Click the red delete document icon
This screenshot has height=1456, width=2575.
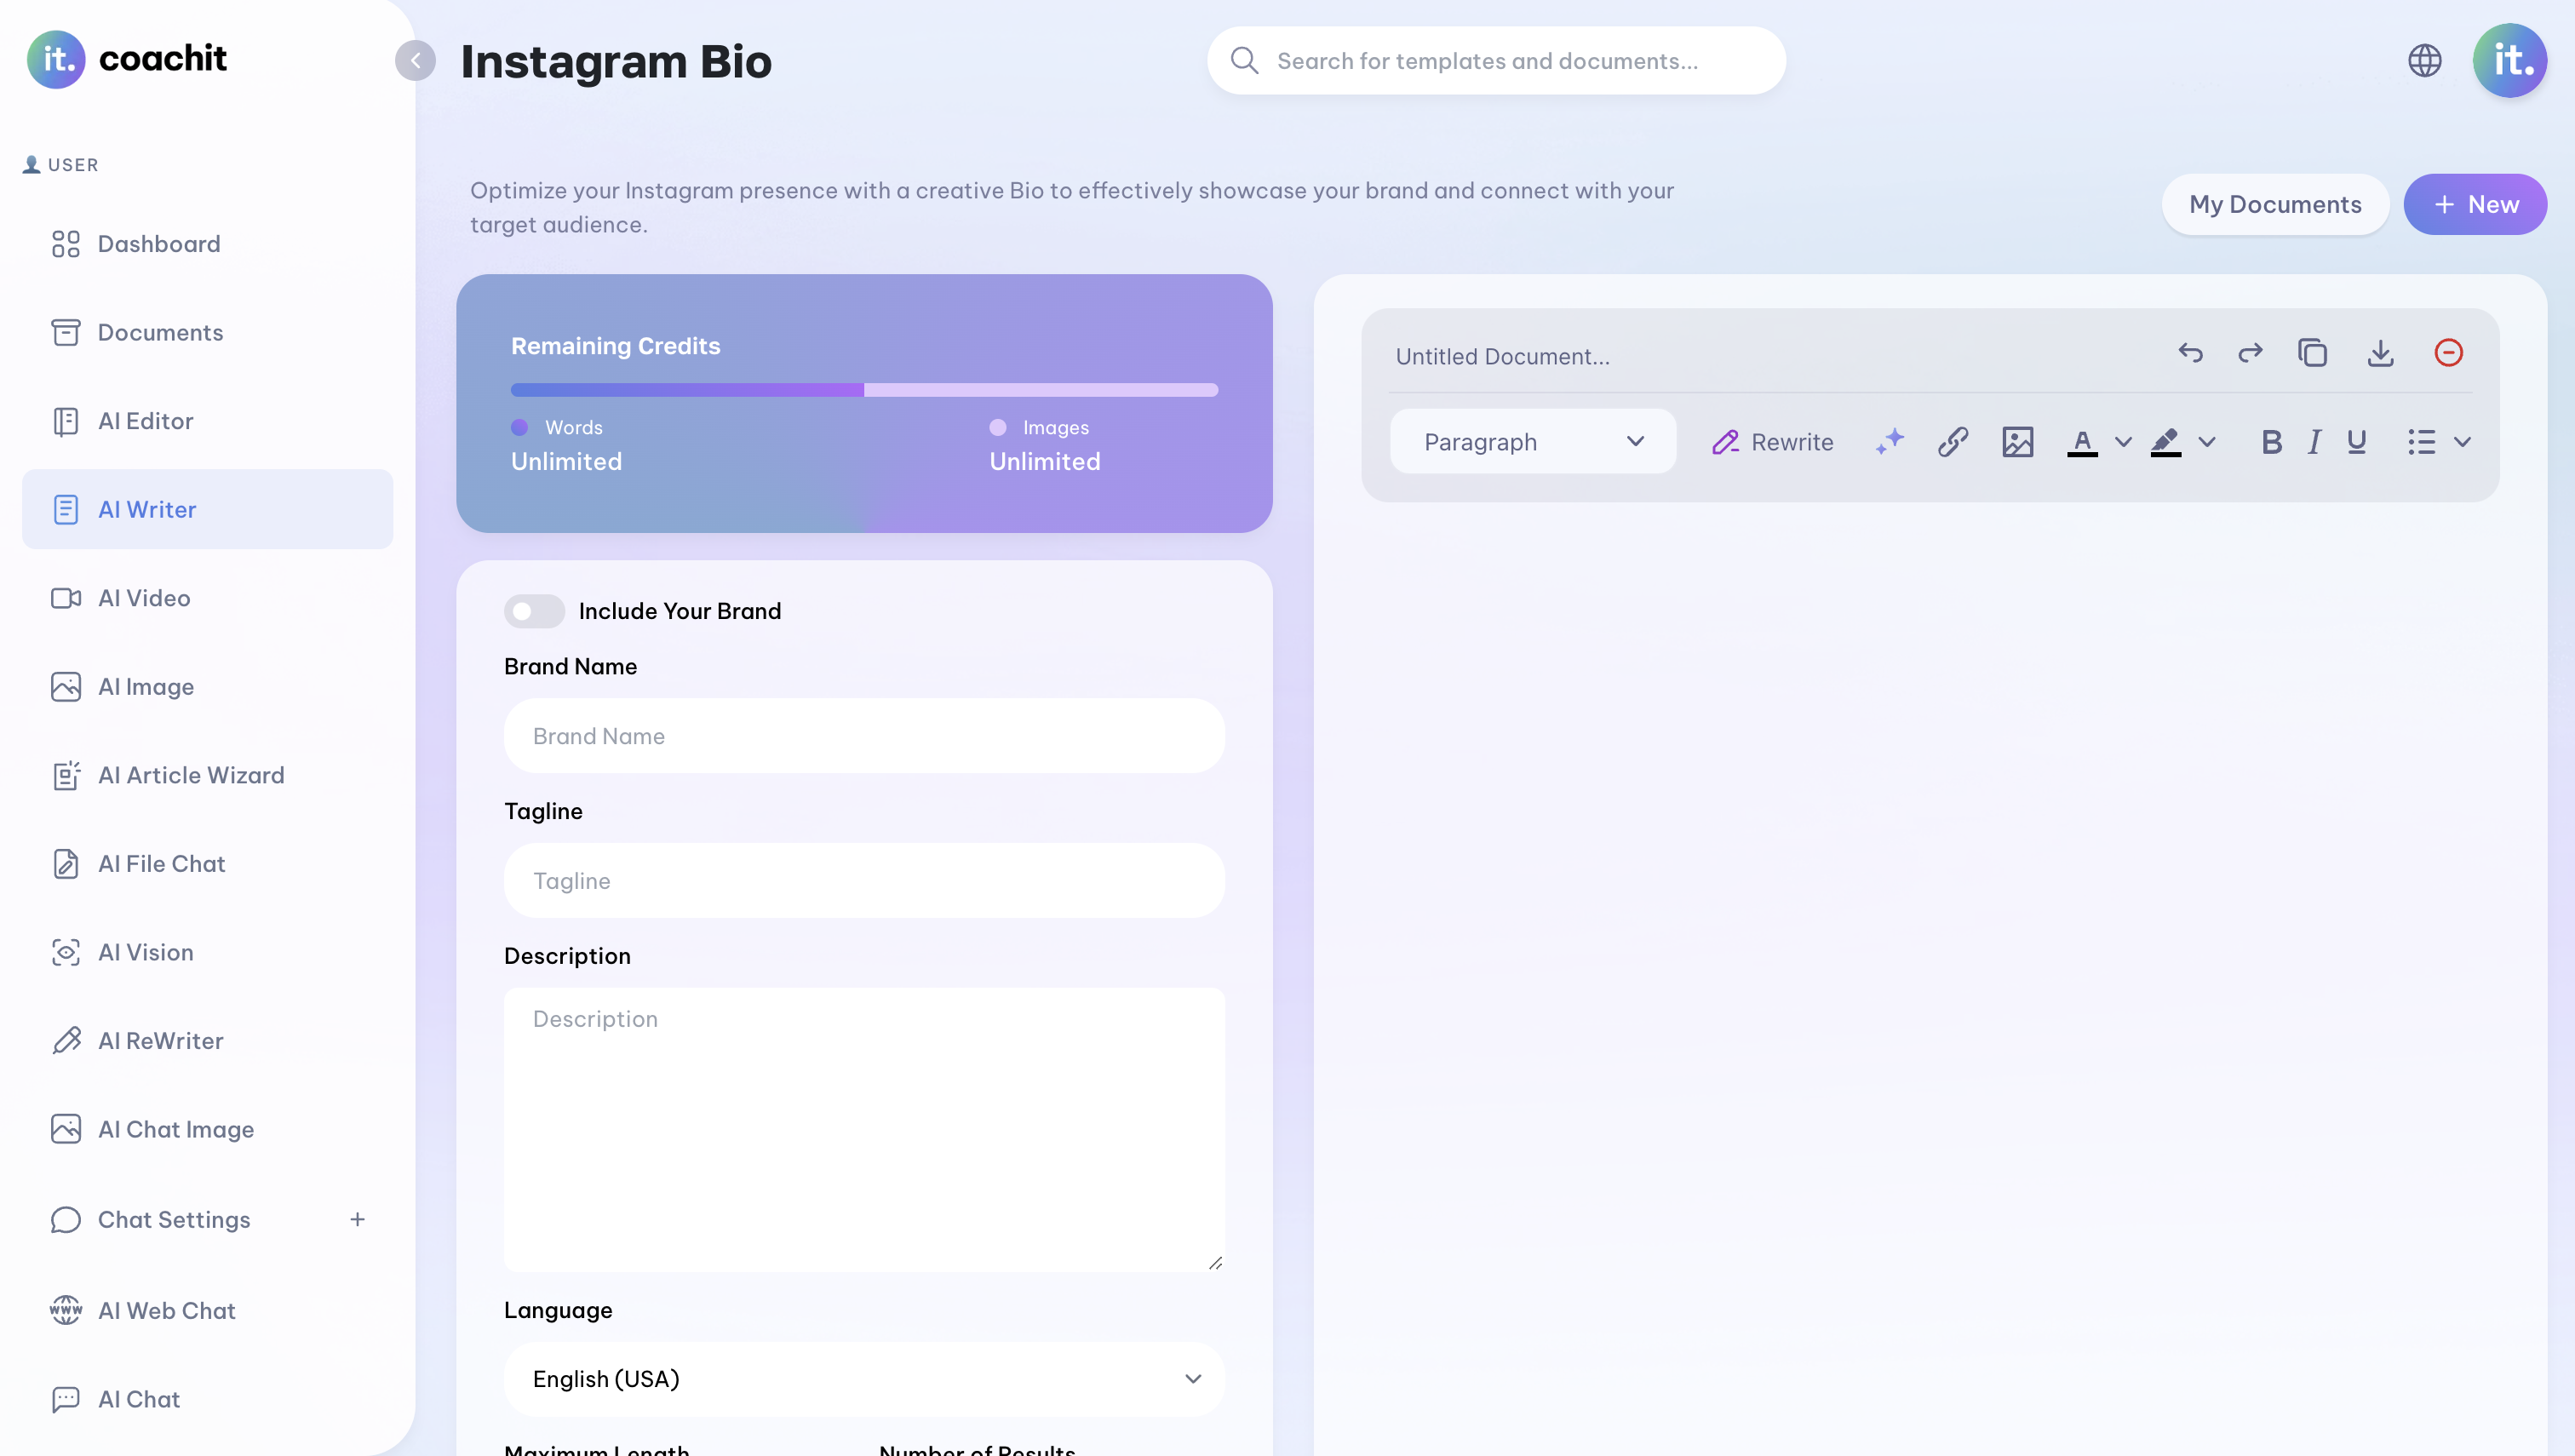point(2448,353)
